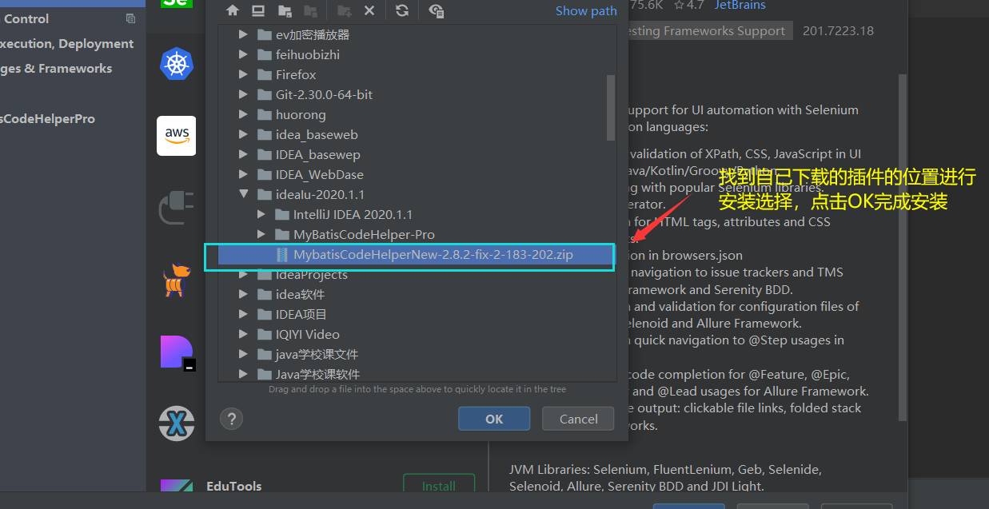
Task: Expand the IQIYI Video folder
Action: (x=244, y=335)
